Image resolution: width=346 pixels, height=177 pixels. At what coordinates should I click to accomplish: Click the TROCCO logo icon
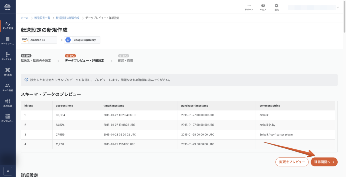pos(7,7)
